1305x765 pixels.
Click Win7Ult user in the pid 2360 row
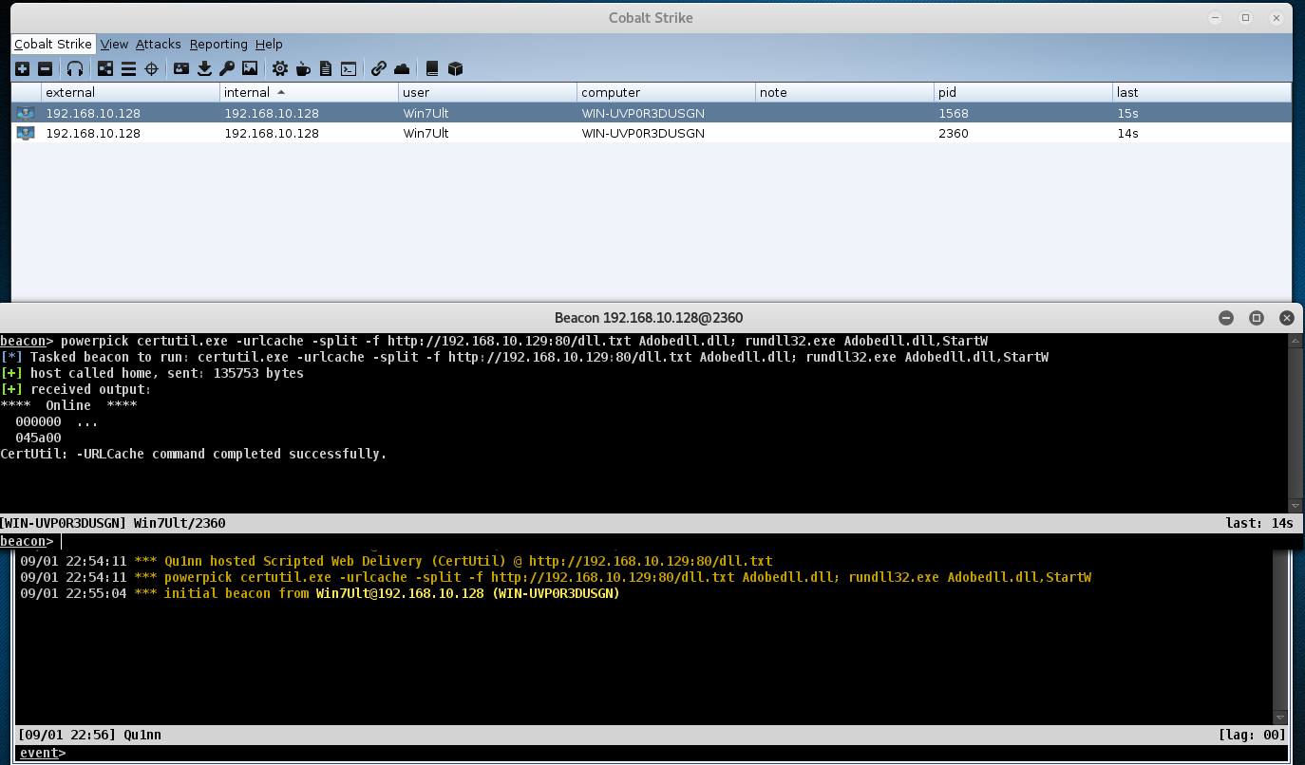[426, 133]
